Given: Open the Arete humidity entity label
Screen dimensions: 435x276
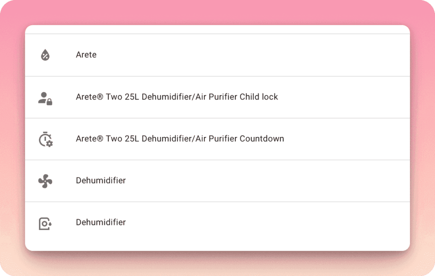Looking at the screenshot, I should pos(86,55).
